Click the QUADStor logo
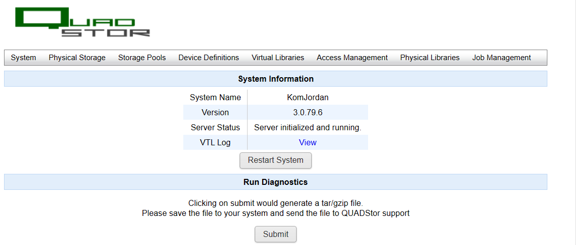This screenshot has width=576, height=245. tap(83, 22)
